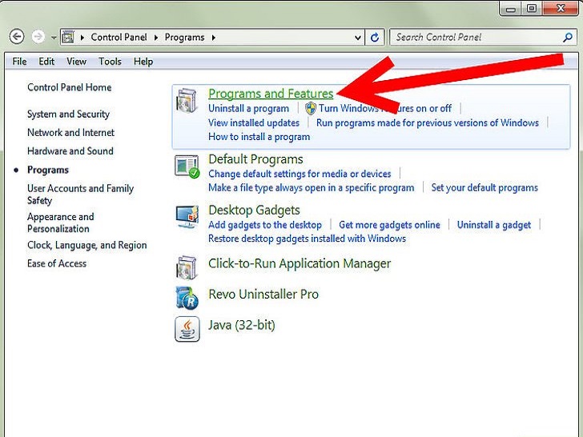Open the Help menu
This screenshot has width=583, height=437.
(143, 62)
